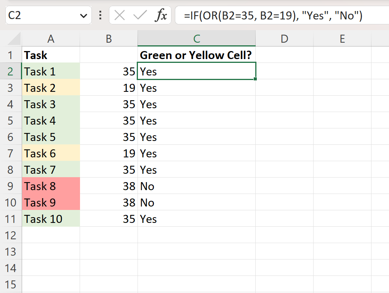Select row 1 header

(11, 55)
